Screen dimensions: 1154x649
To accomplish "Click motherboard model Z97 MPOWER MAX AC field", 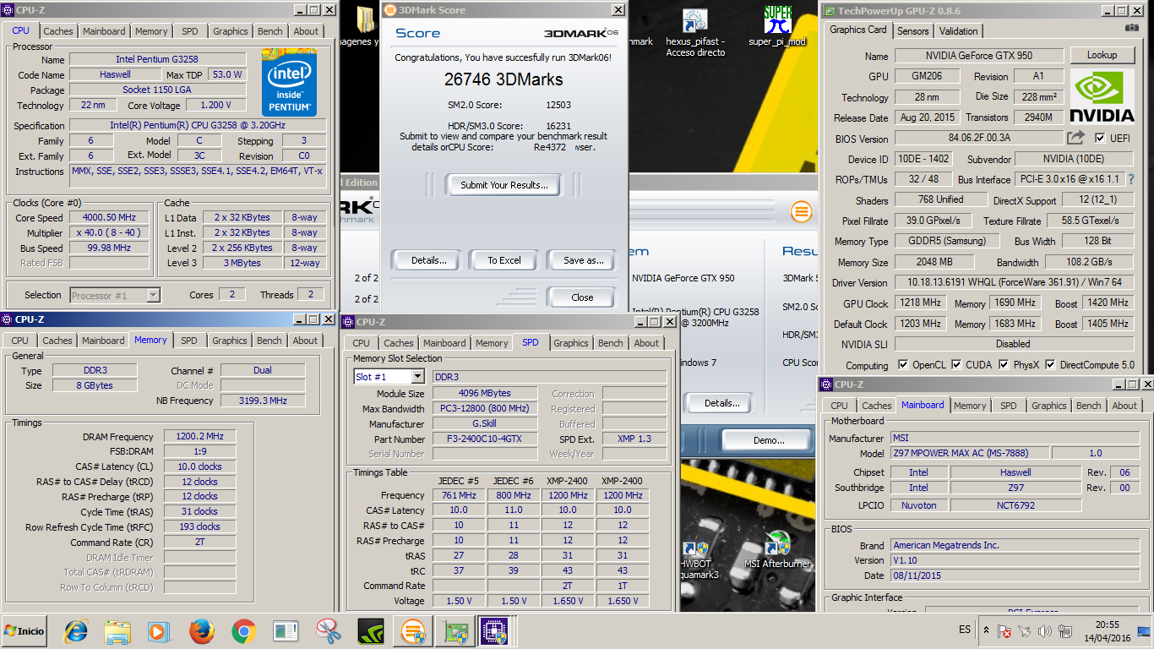I will coord(970,454).
